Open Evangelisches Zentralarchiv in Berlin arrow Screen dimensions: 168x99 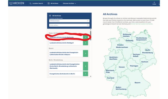pyautogui.click(x=86, y=74)
